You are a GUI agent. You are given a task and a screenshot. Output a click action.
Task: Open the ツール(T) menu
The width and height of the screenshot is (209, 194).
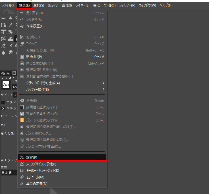click(x=110, y=5)
